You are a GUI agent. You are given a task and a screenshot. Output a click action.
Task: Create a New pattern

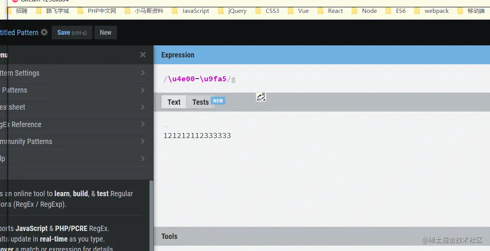click(106, 33)
